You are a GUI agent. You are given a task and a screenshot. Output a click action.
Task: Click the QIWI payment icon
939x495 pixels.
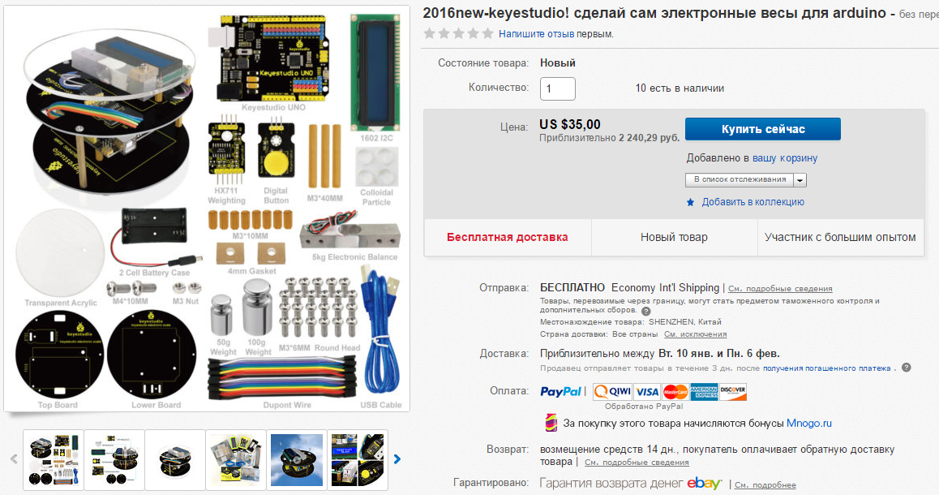[612, 392]
